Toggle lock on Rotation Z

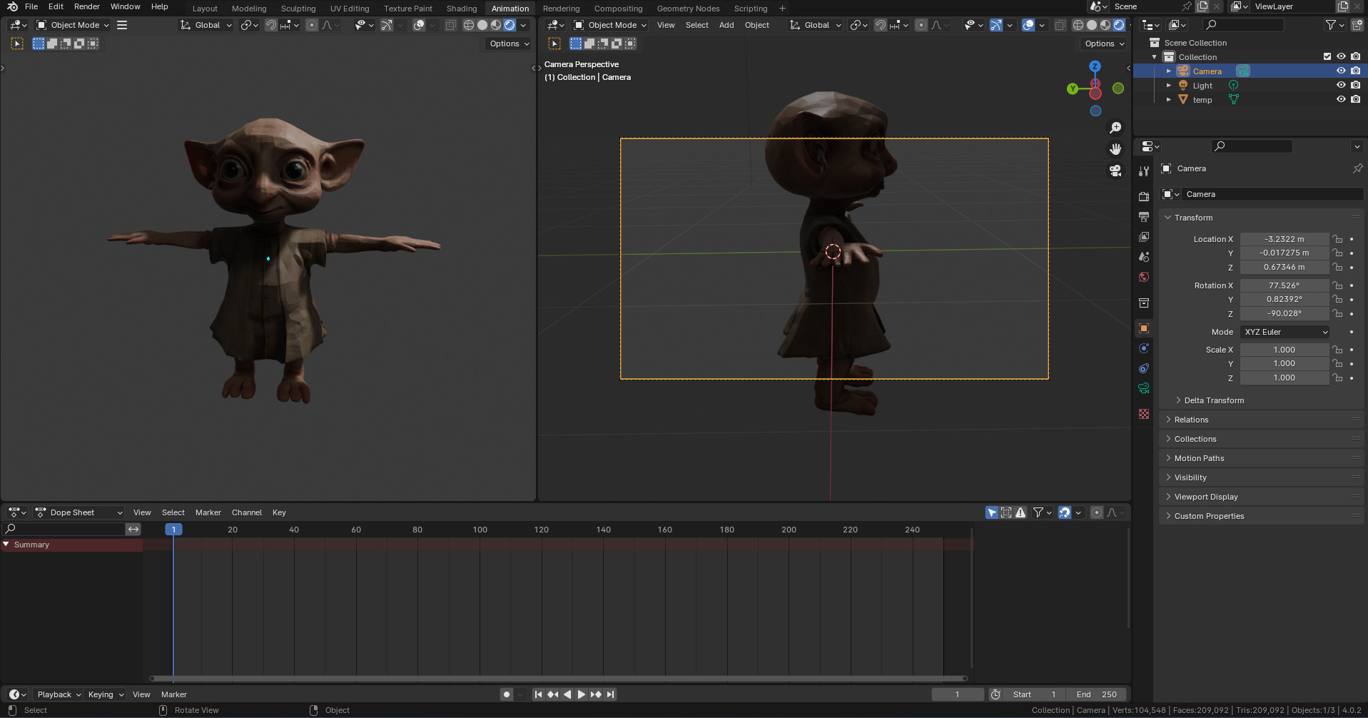tap(1338, 313)
